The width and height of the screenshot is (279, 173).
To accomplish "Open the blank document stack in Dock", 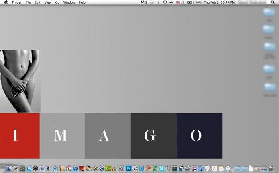I will (251, 168).
